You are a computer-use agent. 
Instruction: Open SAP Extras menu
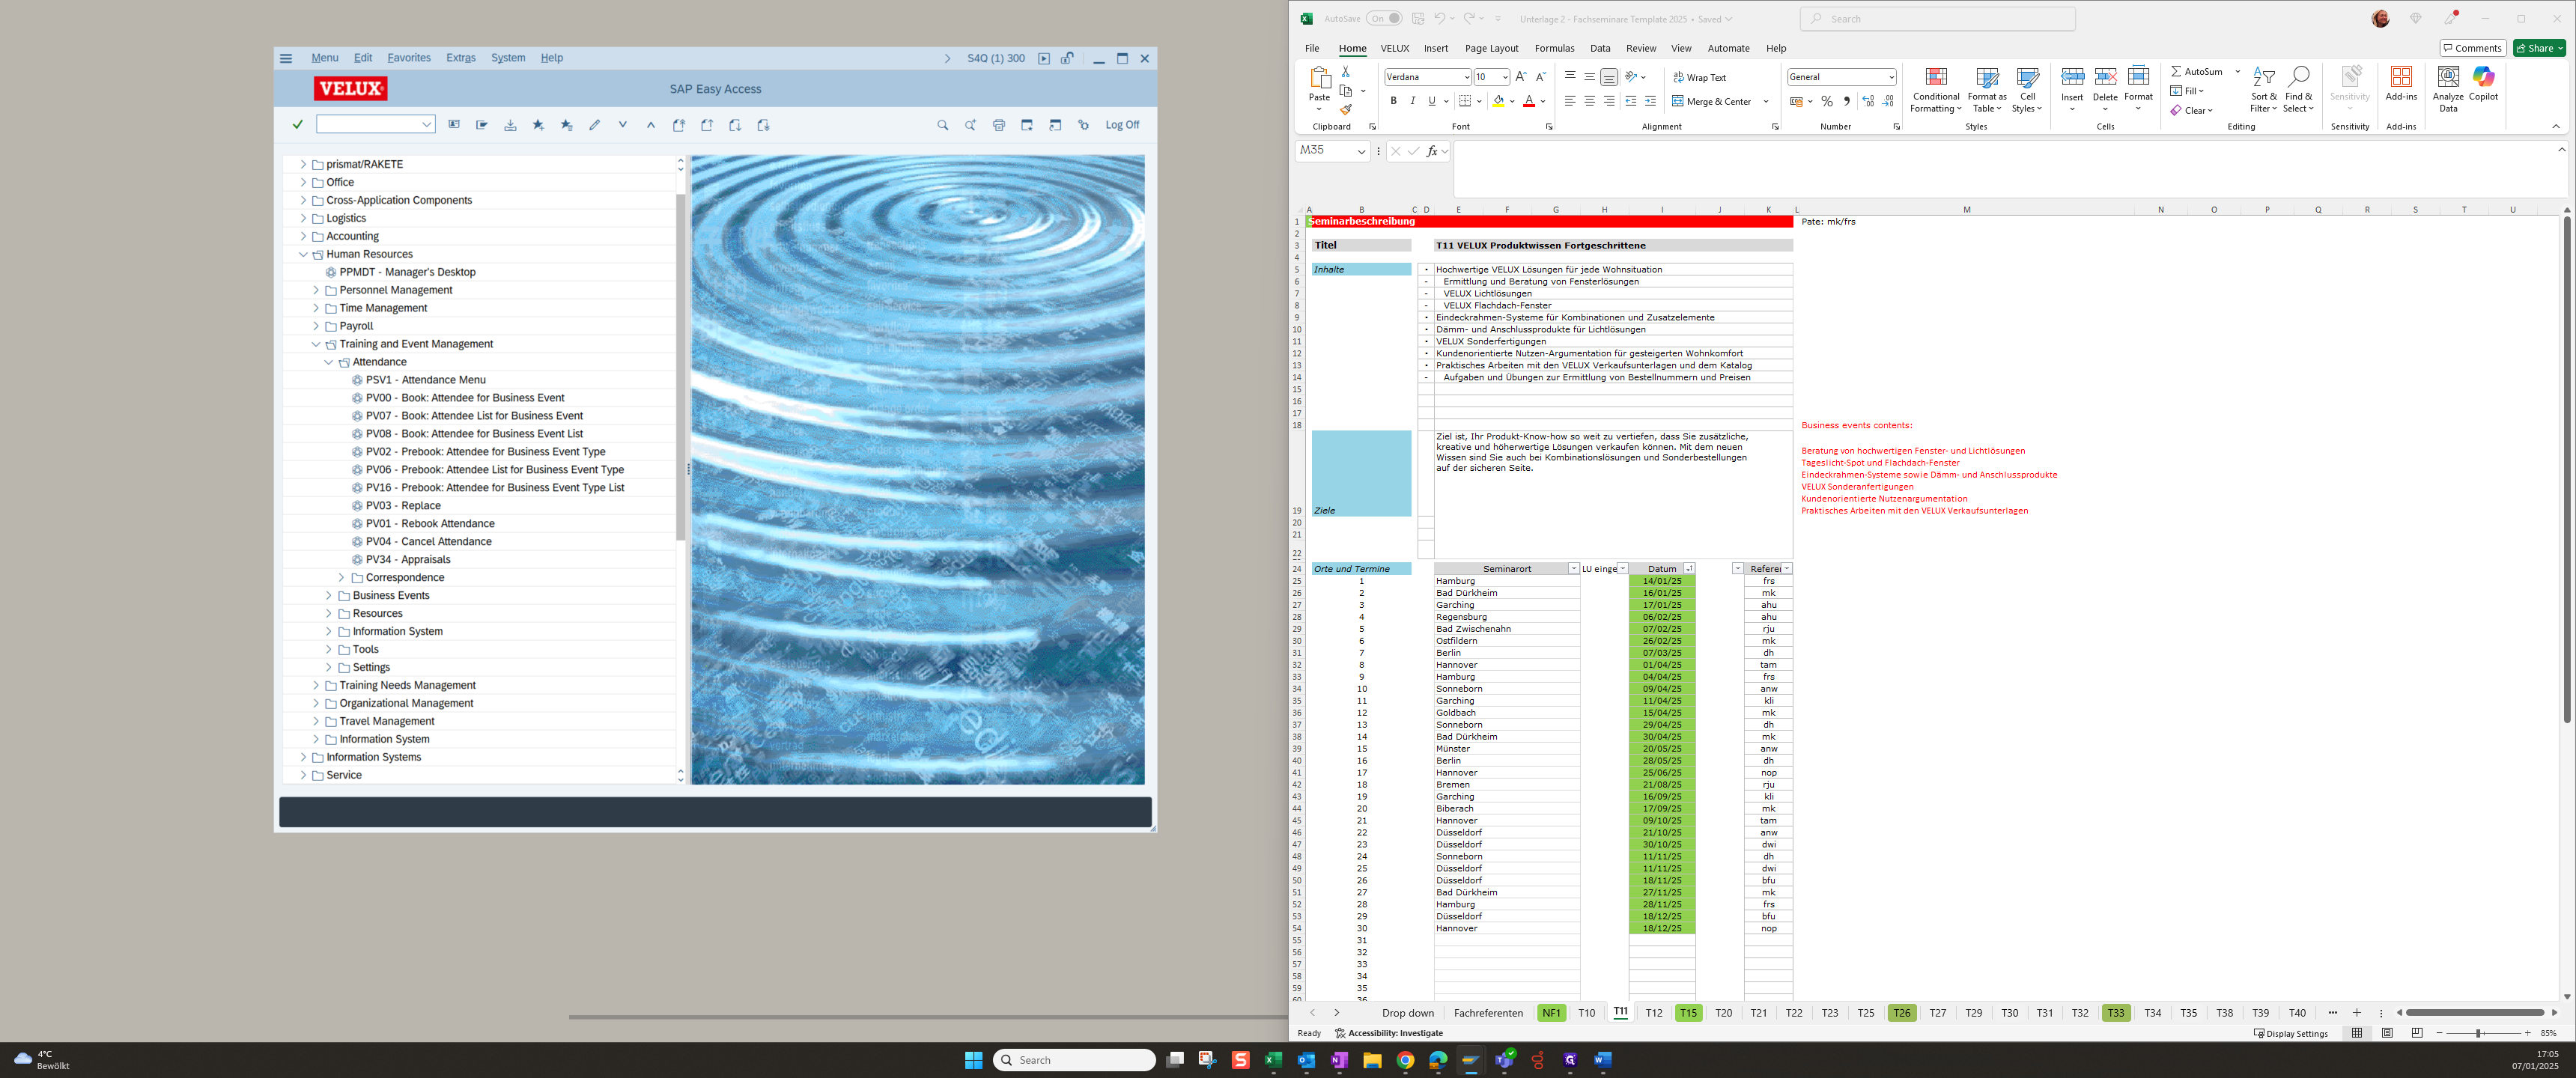click(x=461, y=58)
